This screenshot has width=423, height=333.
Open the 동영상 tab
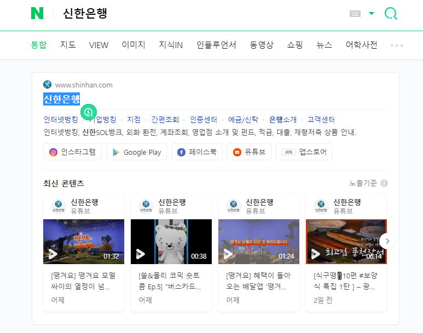[262, 45]
